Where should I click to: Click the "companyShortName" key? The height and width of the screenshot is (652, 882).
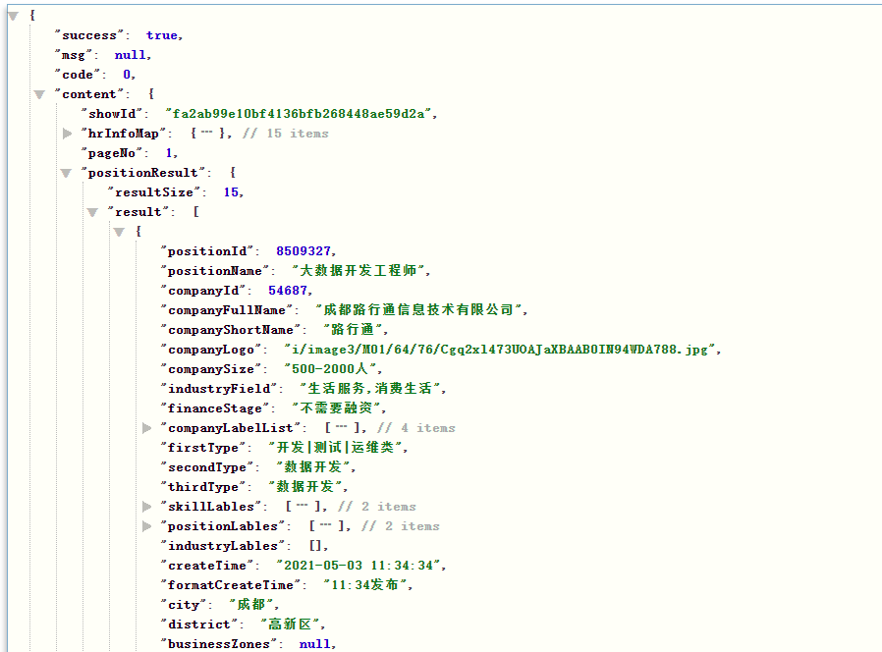click(x=231, y=330)
